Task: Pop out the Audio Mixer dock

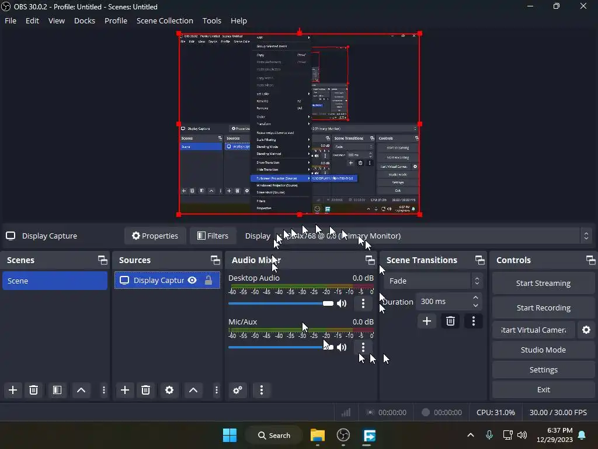Action: point(370,260)
